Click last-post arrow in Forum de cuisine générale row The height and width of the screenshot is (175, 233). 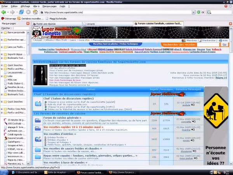pos(194,122)
